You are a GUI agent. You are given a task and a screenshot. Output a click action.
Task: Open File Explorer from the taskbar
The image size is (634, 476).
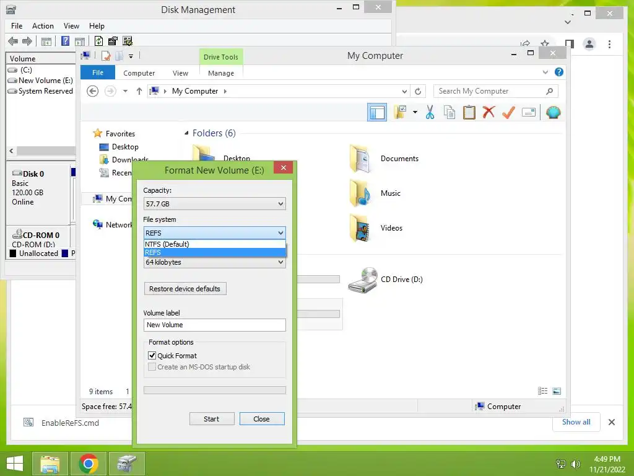pyautogui.click(x=50, y=464)
